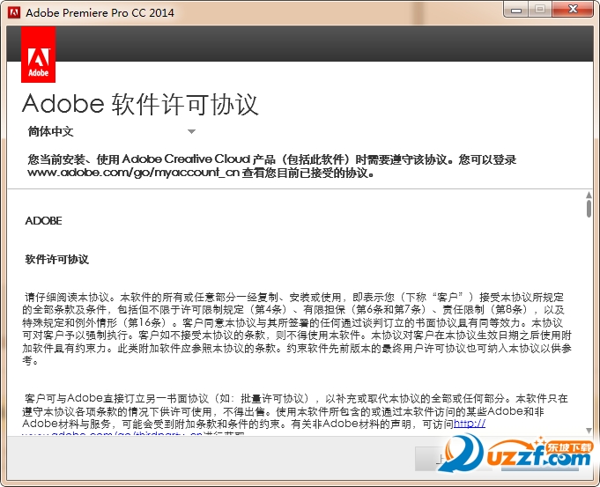Click the license text scrollbar thumb
This screenshot has width=600, height=487.
589,209
